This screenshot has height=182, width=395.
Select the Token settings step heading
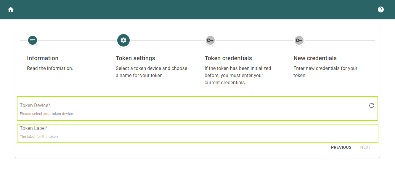[135, 58]
